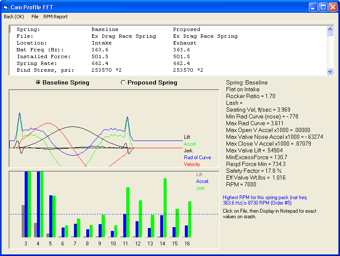The image size is (340, 256).
Task: Click the RPM = 7000 line
Action: (241, 184)
